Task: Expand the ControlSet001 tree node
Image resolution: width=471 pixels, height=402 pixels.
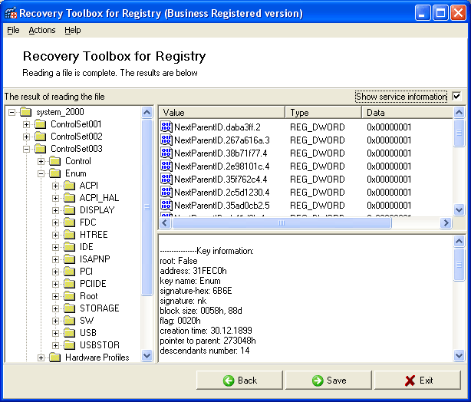Action: (x=27, y=124)
